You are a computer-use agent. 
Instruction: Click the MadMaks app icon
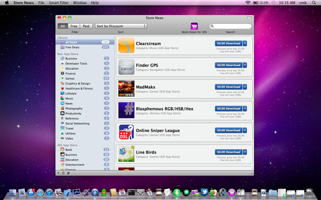(x=126, y=88)
